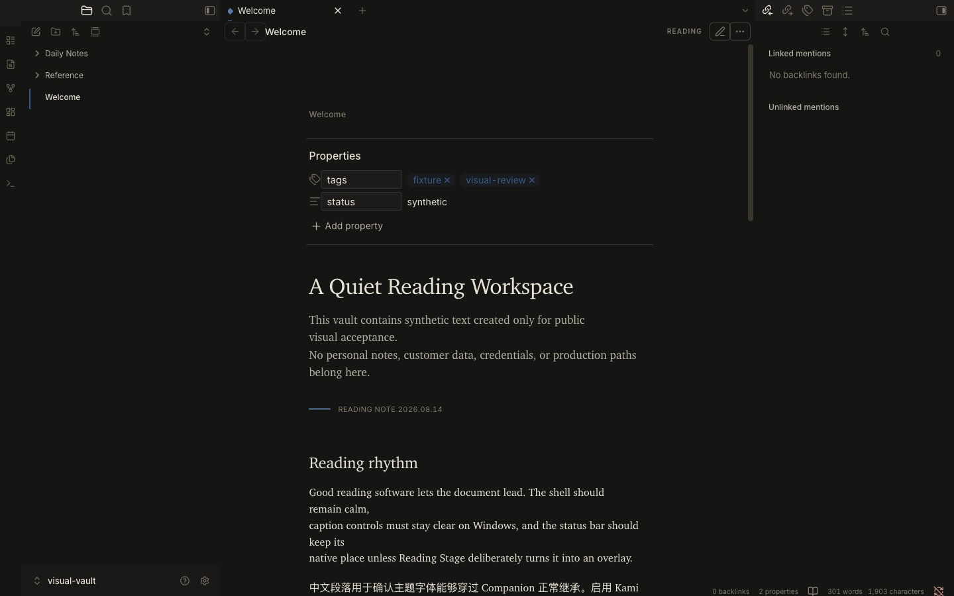Toggle reading view book icon in status bar

tap(813, 591)
